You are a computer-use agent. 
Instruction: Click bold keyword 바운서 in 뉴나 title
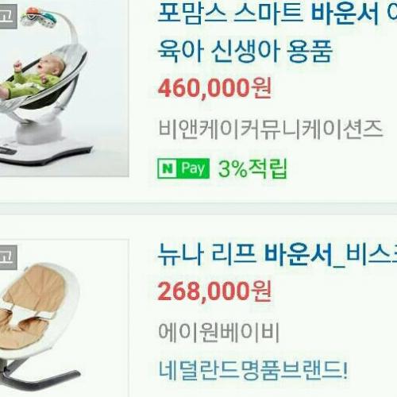[x=298, y=255]
